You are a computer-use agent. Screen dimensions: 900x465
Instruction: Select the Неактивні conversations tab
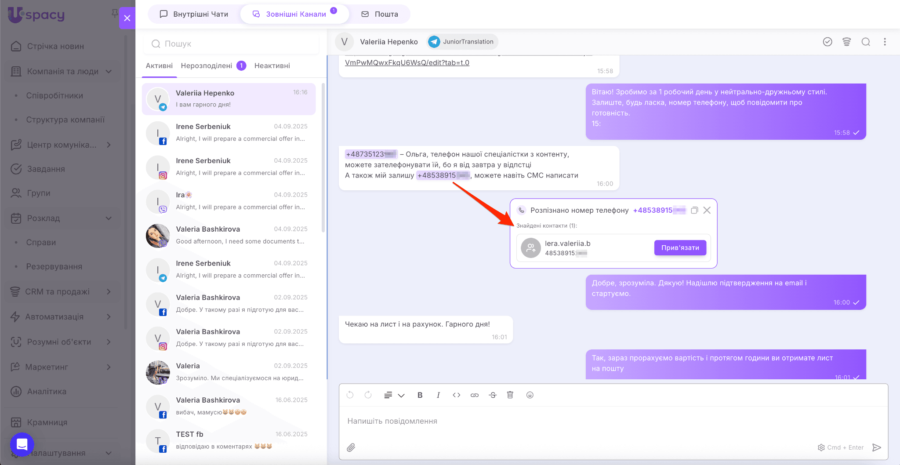click(272, 65)
